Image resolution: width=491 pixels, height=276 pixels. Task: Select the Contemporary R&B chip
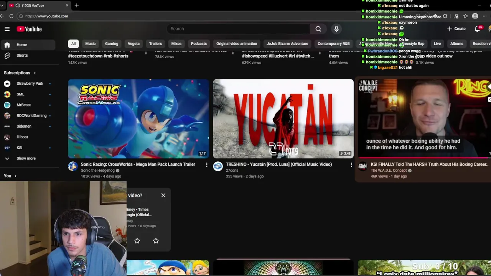[334, 44]
